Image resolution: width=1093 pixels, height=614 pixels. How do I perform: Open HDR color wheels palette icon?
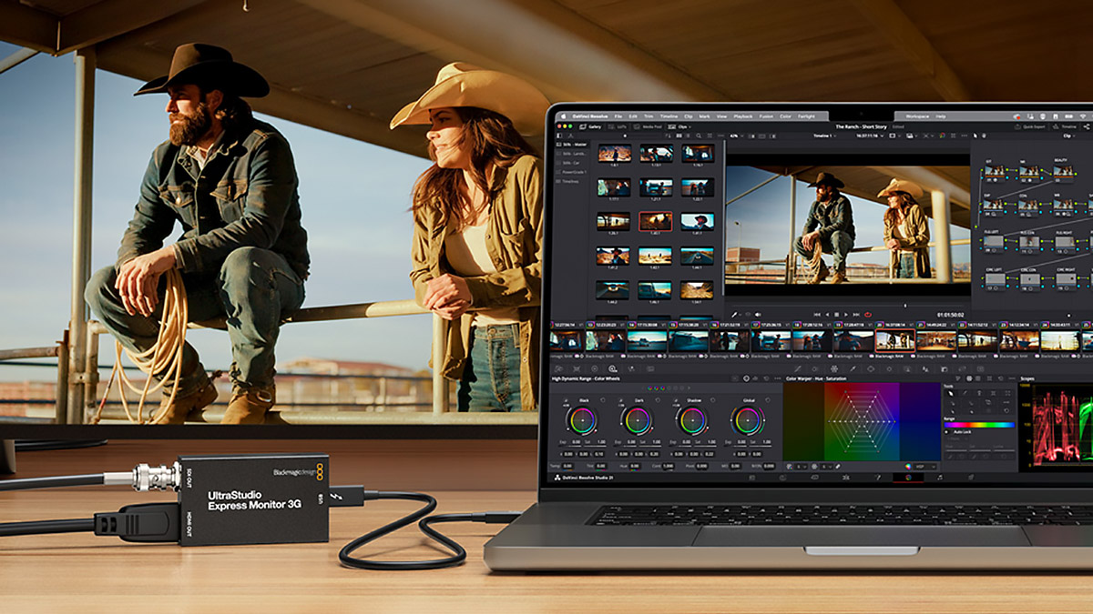pyautogui.click(x=612, y=368)
